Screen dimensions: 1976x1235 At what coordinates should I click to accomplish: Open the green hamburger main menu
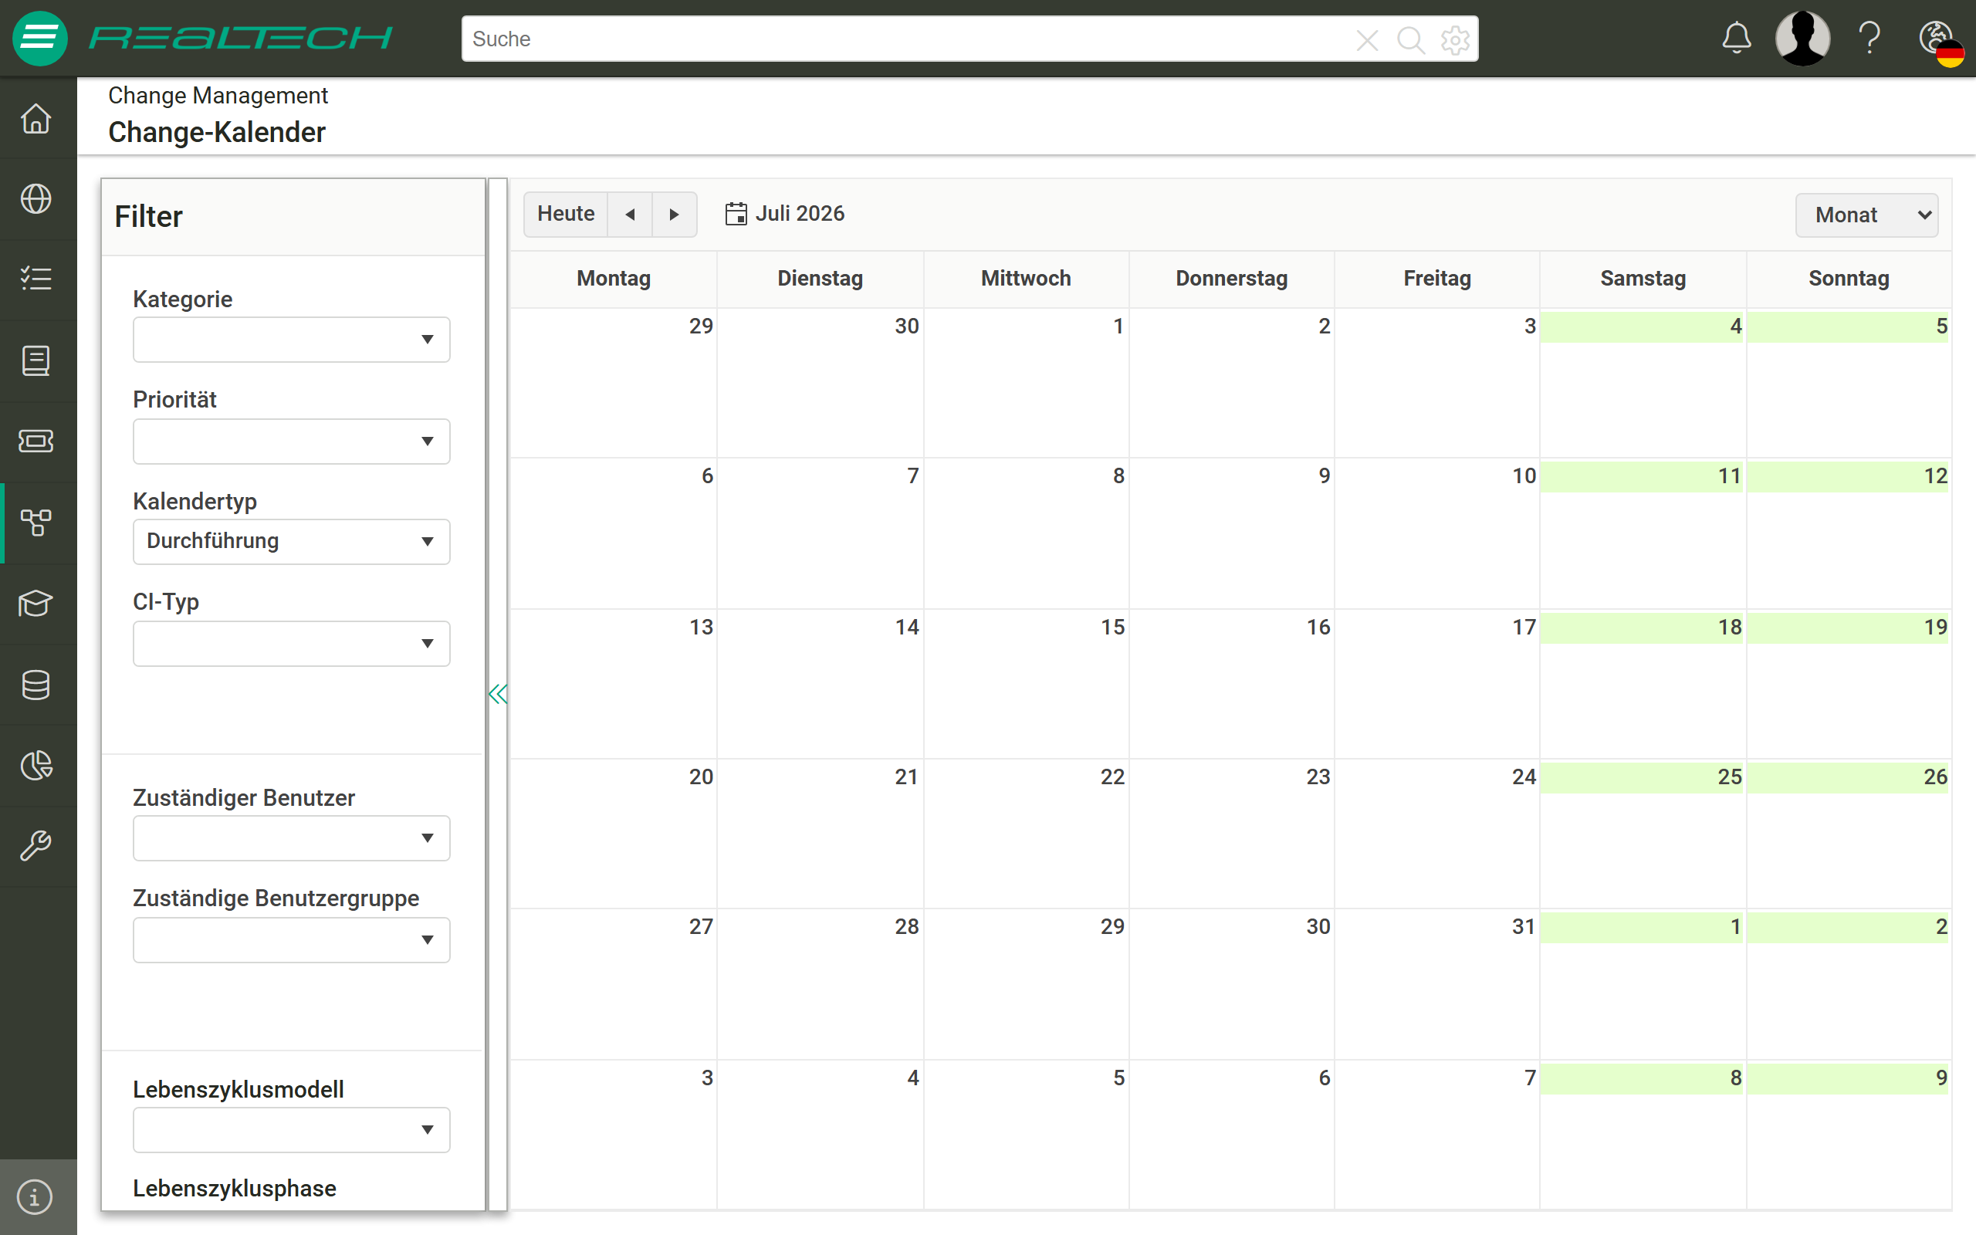pyautogui.click(x=39, y=39)
